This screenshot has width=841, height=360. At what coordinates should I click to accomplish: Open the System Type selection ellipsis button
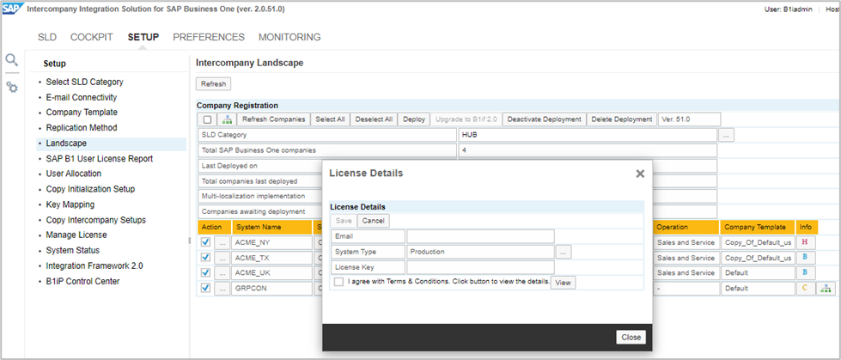point(564,252)
